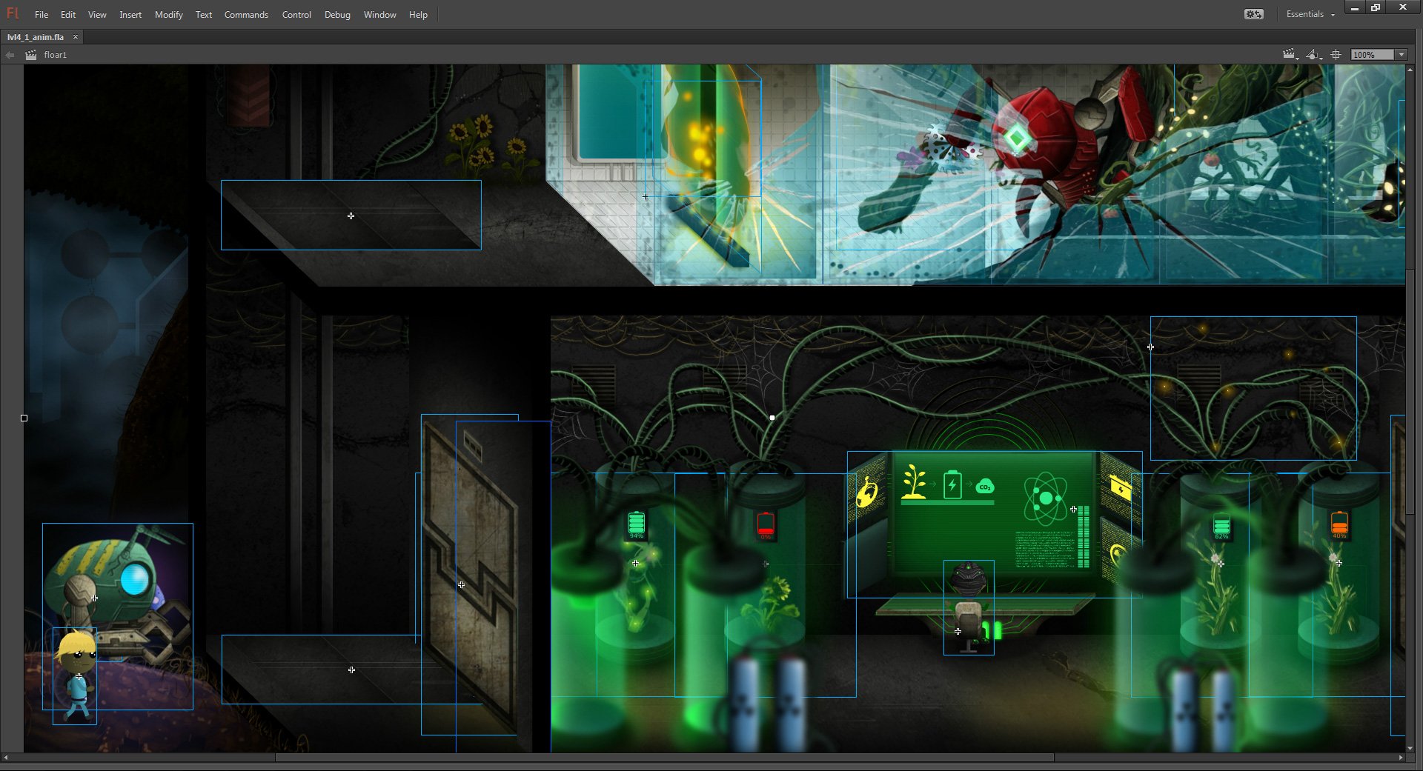Expand the stage zoom dropdown arrow

(x=1402, y=55)
